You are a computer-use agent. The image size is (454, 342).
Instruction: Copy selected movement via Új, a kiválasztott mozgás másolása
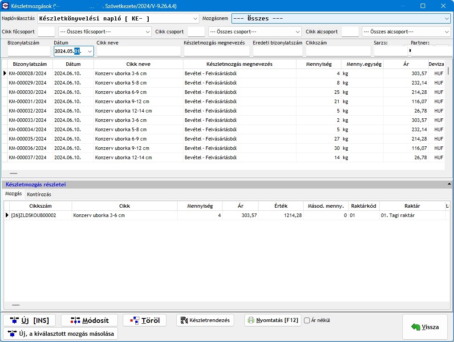click(61, 334)
